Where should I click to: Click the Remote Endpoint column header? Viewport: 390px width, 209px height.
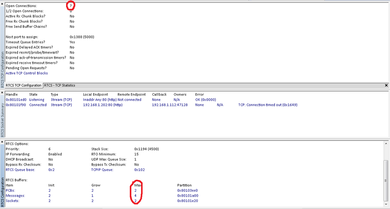(x=132, y=95)
